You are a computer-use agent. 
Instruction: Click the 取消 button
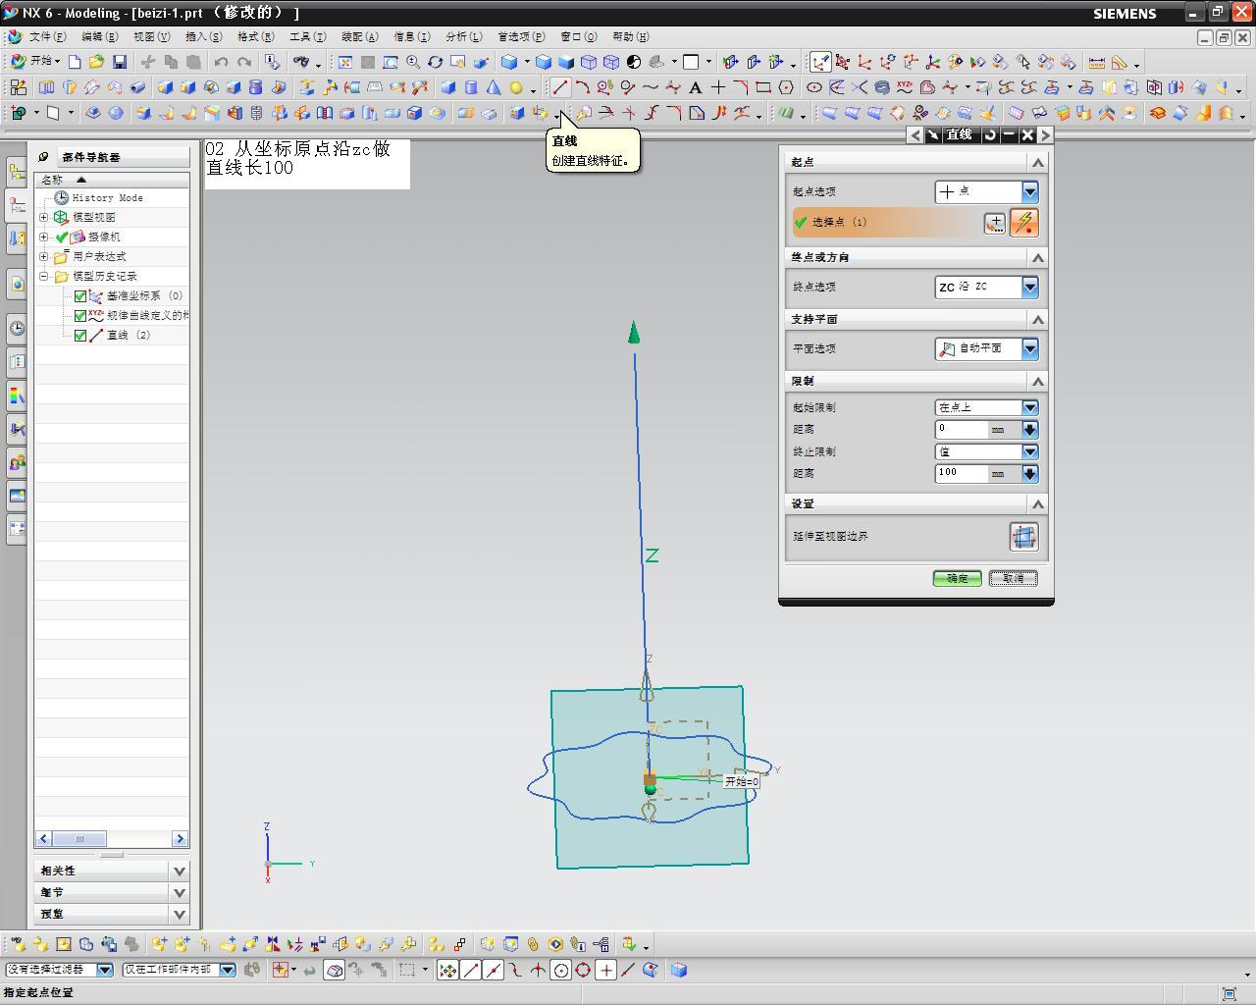[x=1014, y=578]
